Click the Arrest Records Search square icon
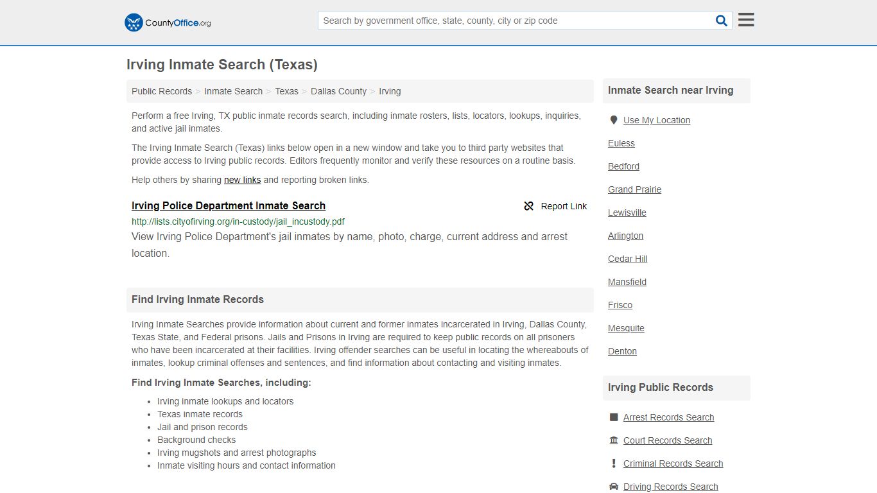 [614, 417]
